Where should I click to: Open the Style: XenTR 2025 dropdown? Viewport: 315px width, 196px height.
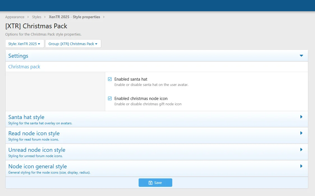click(25, 44)
